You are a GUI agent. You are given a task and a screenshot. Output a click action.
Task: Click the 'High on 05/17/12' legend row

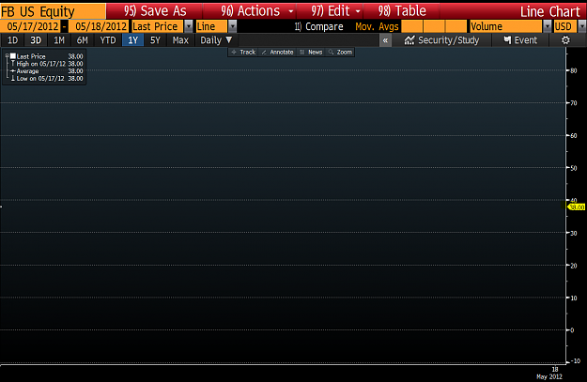[47, 64]
